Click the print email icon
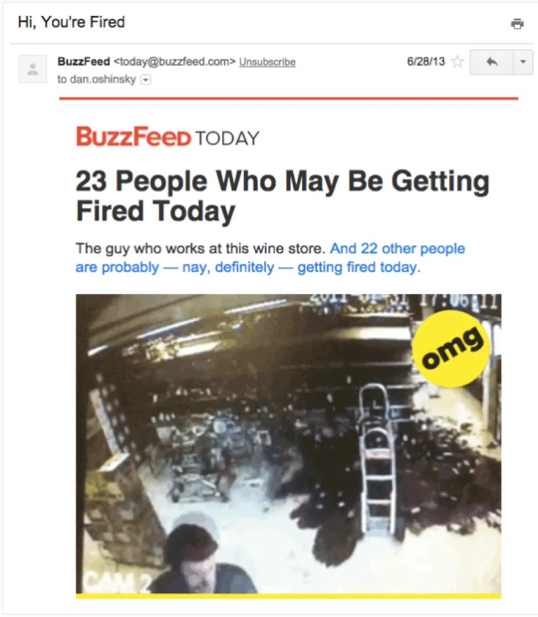This screenshot has height=617, width=538. [517, 24]
